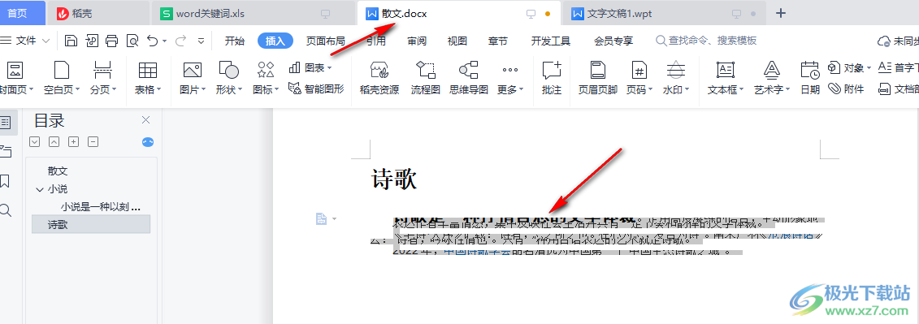Close the 目录 navigation pane

click(x=146, y=120)
